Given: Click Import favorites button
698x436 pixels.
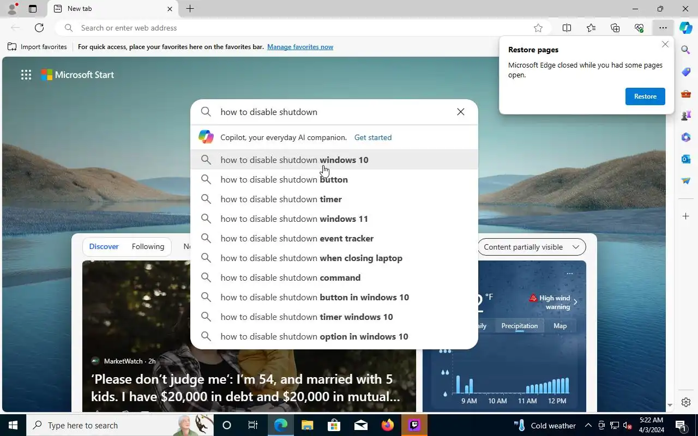Looking at the screenshot, I should click(37, 47).
